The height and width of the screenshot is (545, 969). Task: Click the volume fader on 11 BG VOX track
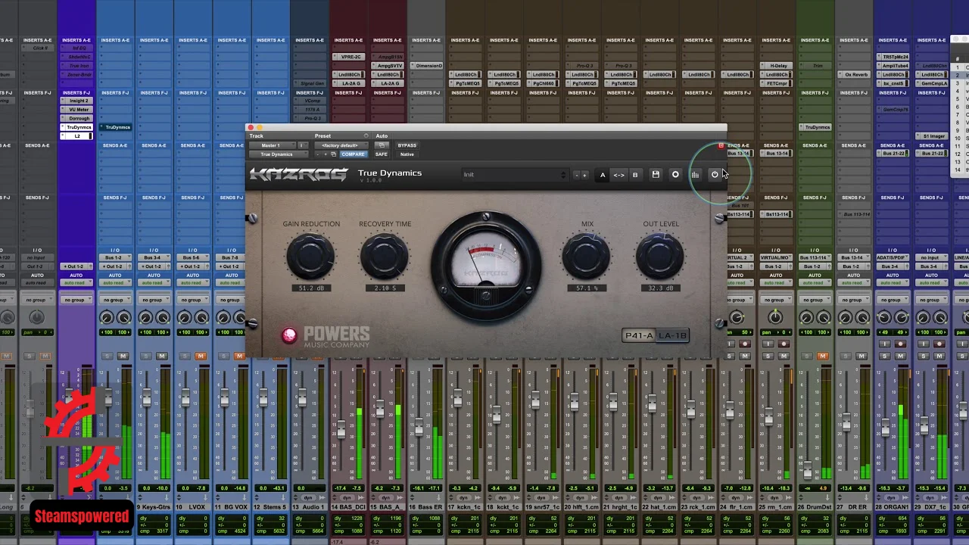point(224,397)
